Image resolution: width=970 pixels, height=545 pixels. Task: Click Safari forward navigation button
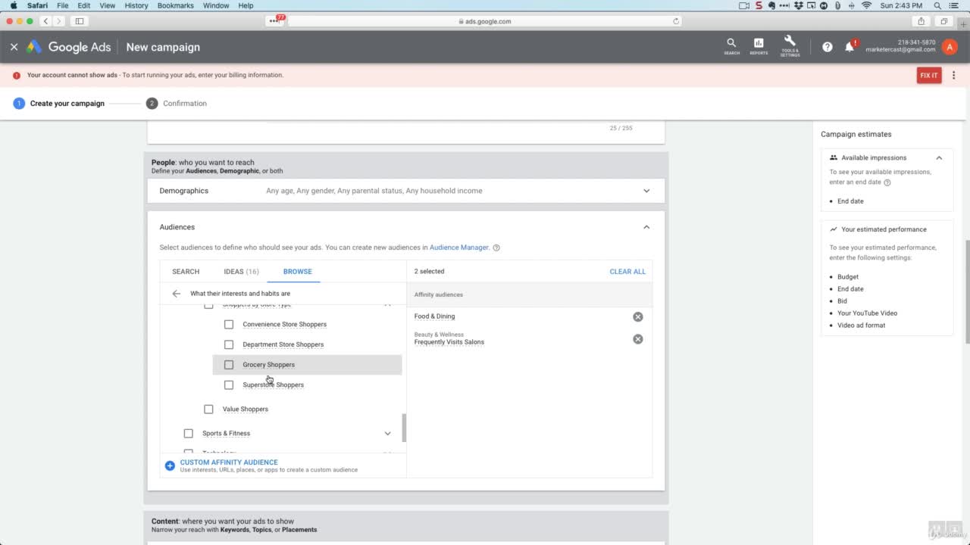(x=59, y=21)
